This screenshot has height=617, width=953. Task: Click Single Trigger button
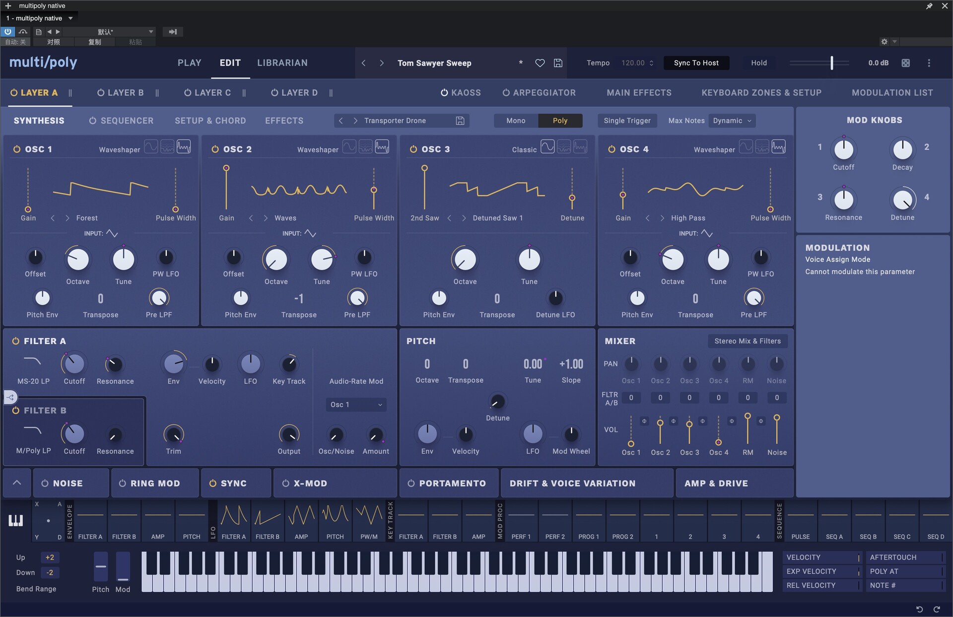(x=627, y=121)
